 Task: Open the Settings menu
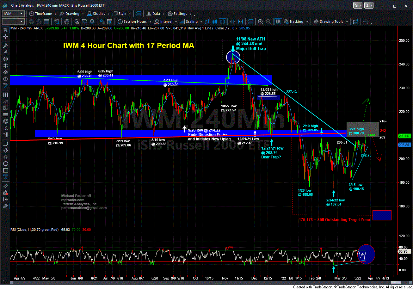(x=179, y=14)
